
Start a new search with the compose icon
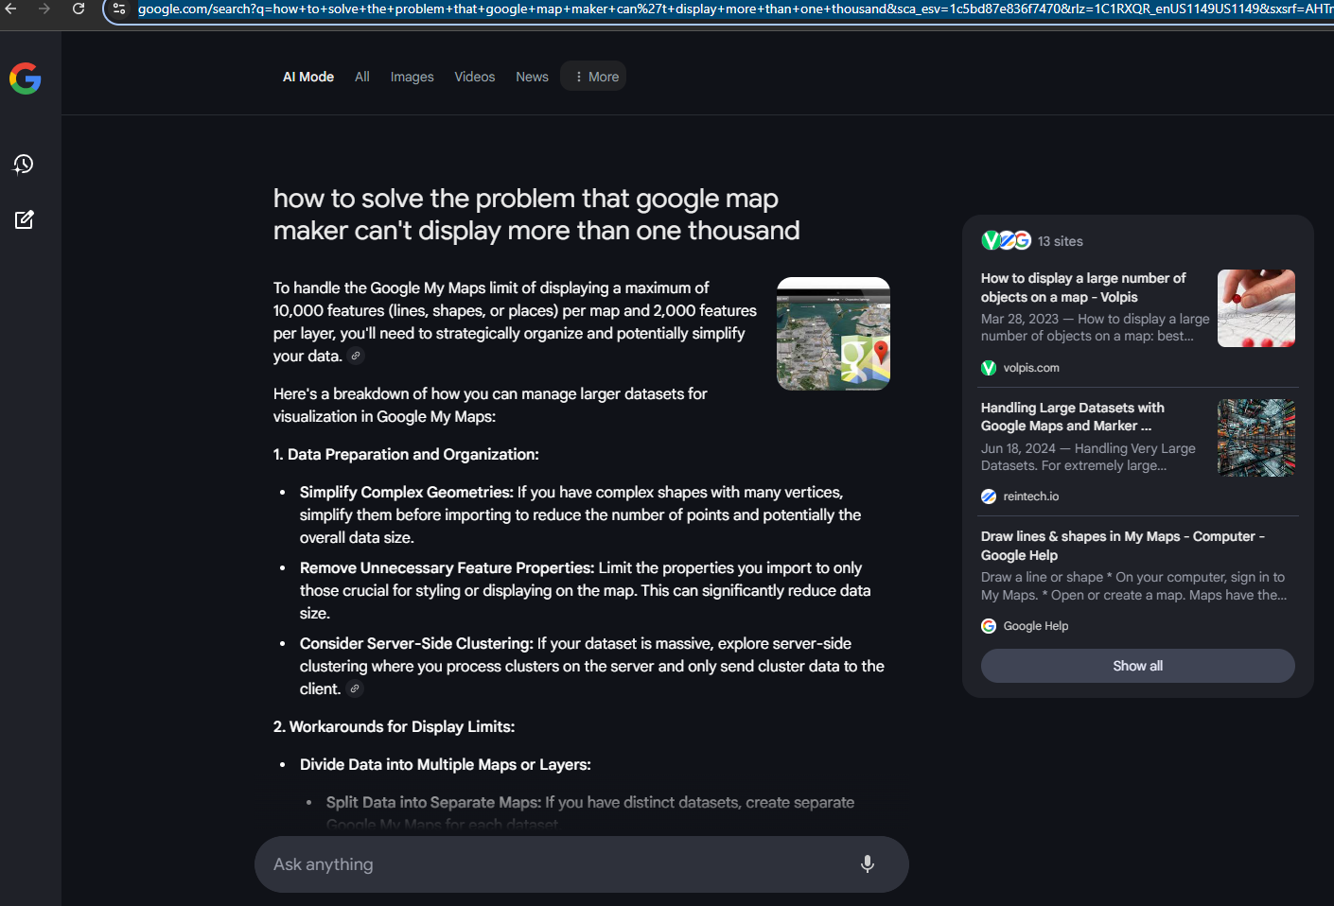(x=24, y=219)
